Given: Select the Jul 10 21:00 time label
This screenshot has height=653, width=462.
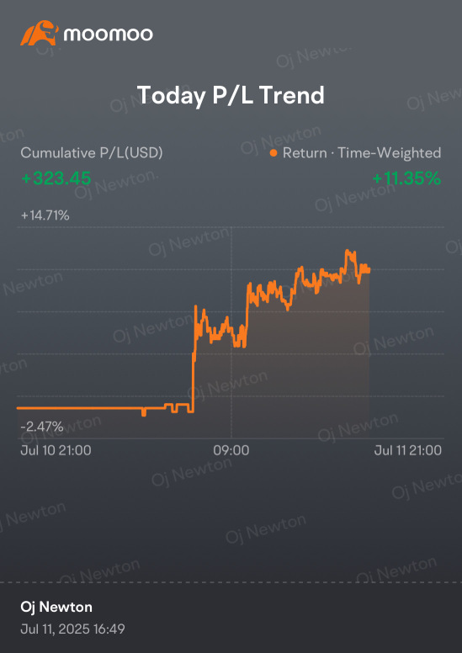Looking at the screenshot, I should 56,450.
